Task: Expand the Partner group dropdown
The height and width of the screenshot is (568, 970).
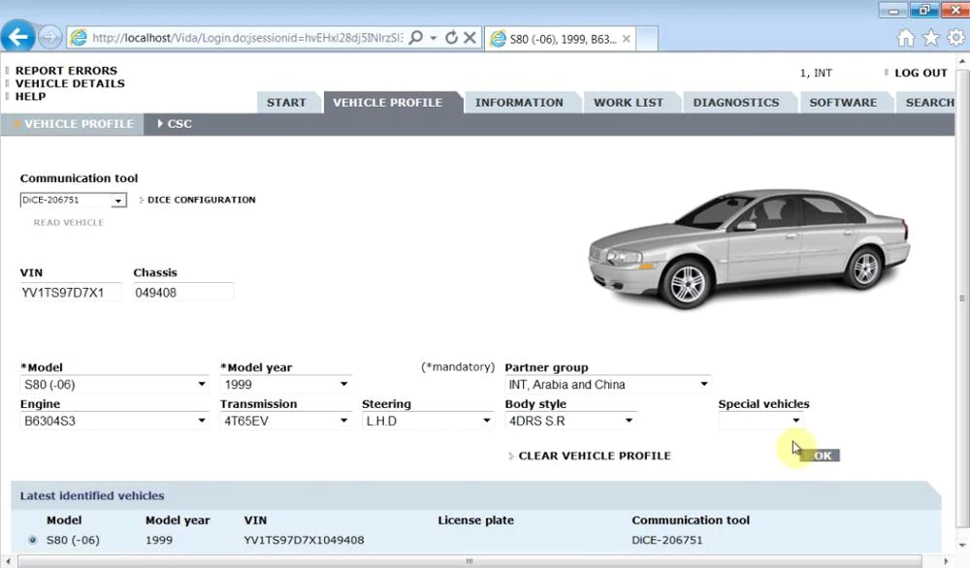Action: (x=607, y=385)
